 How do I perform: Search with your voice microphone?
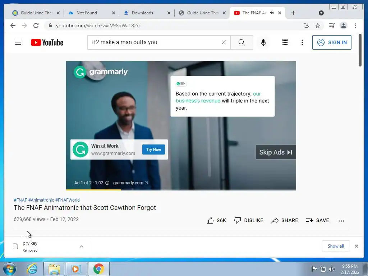pyautogui.click(x=263, y=42)
